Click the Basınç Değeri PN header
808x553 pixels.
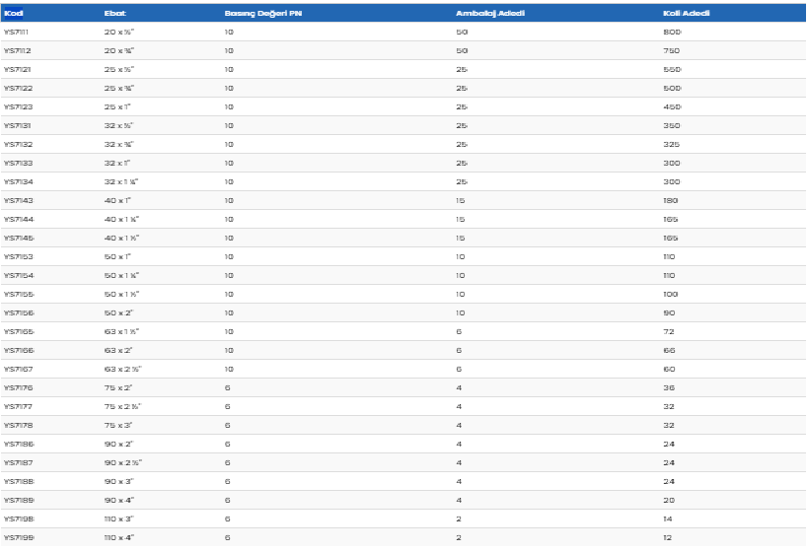(262, 13)
